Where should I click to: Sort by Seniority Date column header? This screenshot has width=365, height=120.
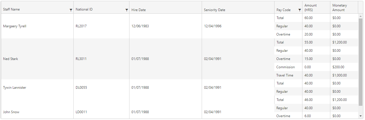pyautogui.click(x=215, y=10)
